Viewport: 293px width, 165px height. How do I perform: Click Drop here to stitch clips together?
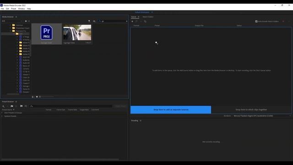coord(251,110)
